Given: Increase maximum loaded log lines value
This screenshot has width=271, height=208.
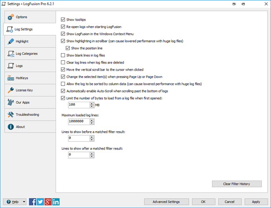Looking at the screenshot, I should point(92,120).
